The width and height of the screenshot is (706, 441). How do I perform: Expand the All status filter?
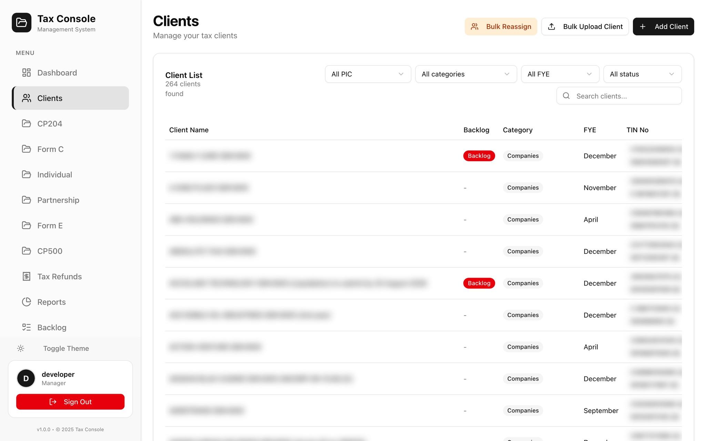pyautogui.click(x=642, y=74)
